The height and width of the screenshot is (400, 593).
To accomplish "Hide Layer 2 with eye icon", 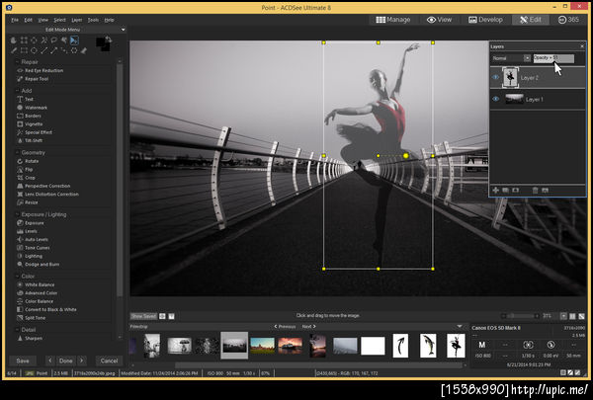I will tap(496, 77).
